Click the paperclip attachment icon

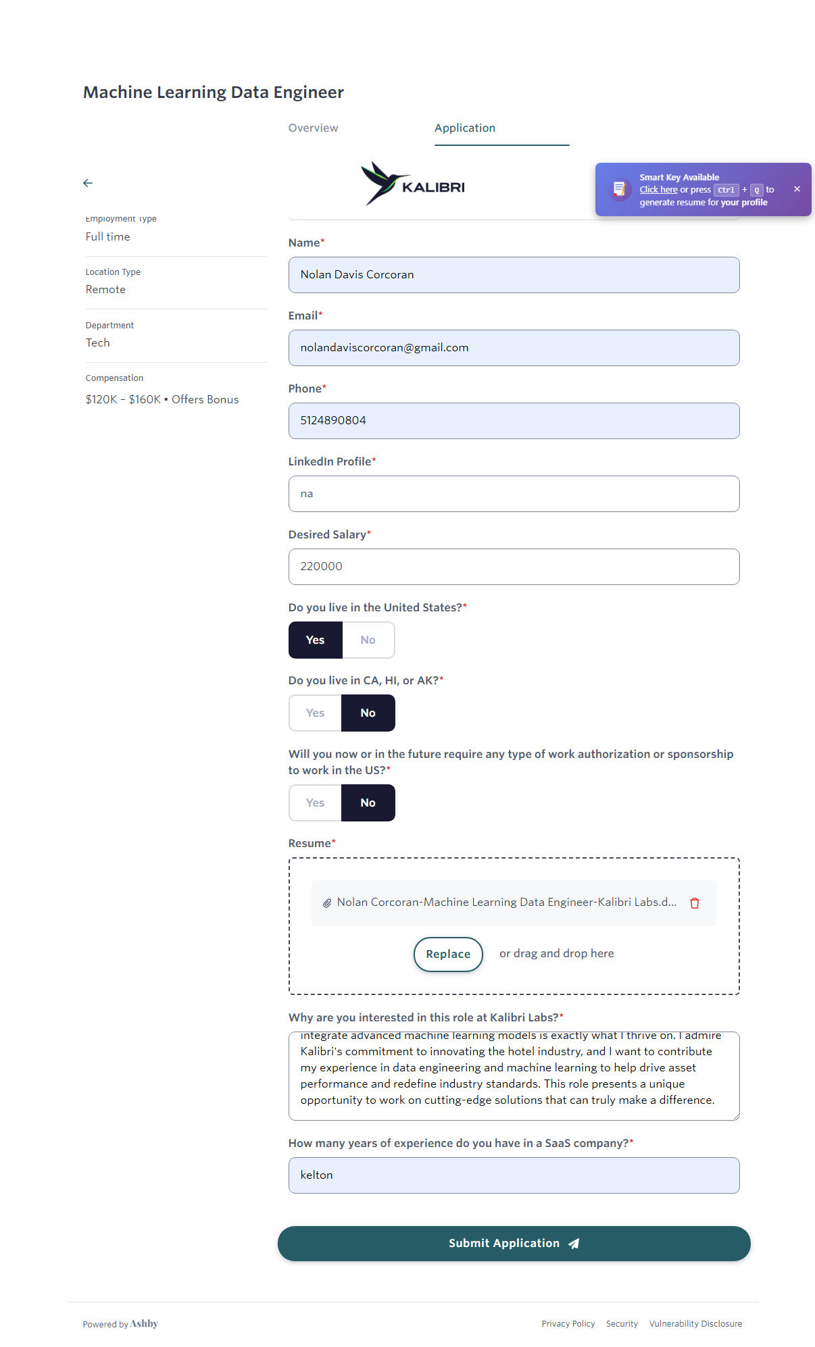click(327, 903)
